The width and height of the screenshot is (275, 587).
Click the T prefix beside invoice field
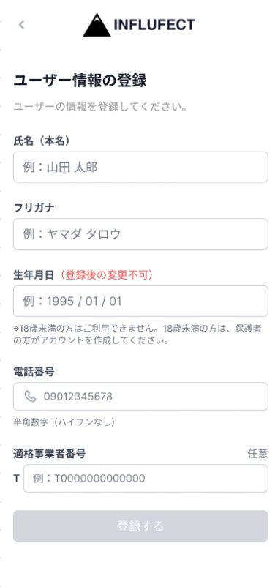[x=17, y=479]
